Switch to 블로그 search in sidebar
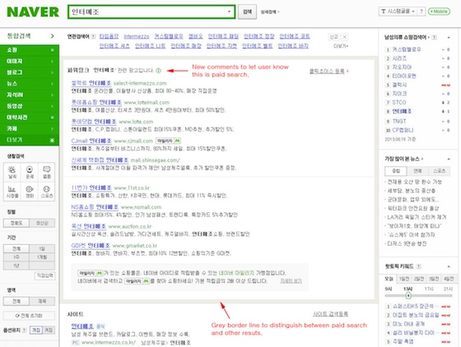The width and height of the screenshot is (461, 347). point(30,72)
